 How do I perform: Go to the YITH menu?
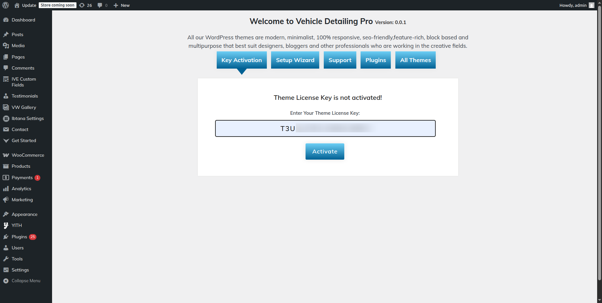(17, 225)
